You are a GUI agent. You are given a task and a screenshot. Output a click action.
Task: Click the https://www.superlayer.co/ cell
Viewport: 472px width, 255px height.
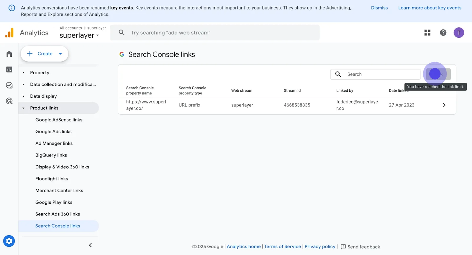(x=146, y=105)
